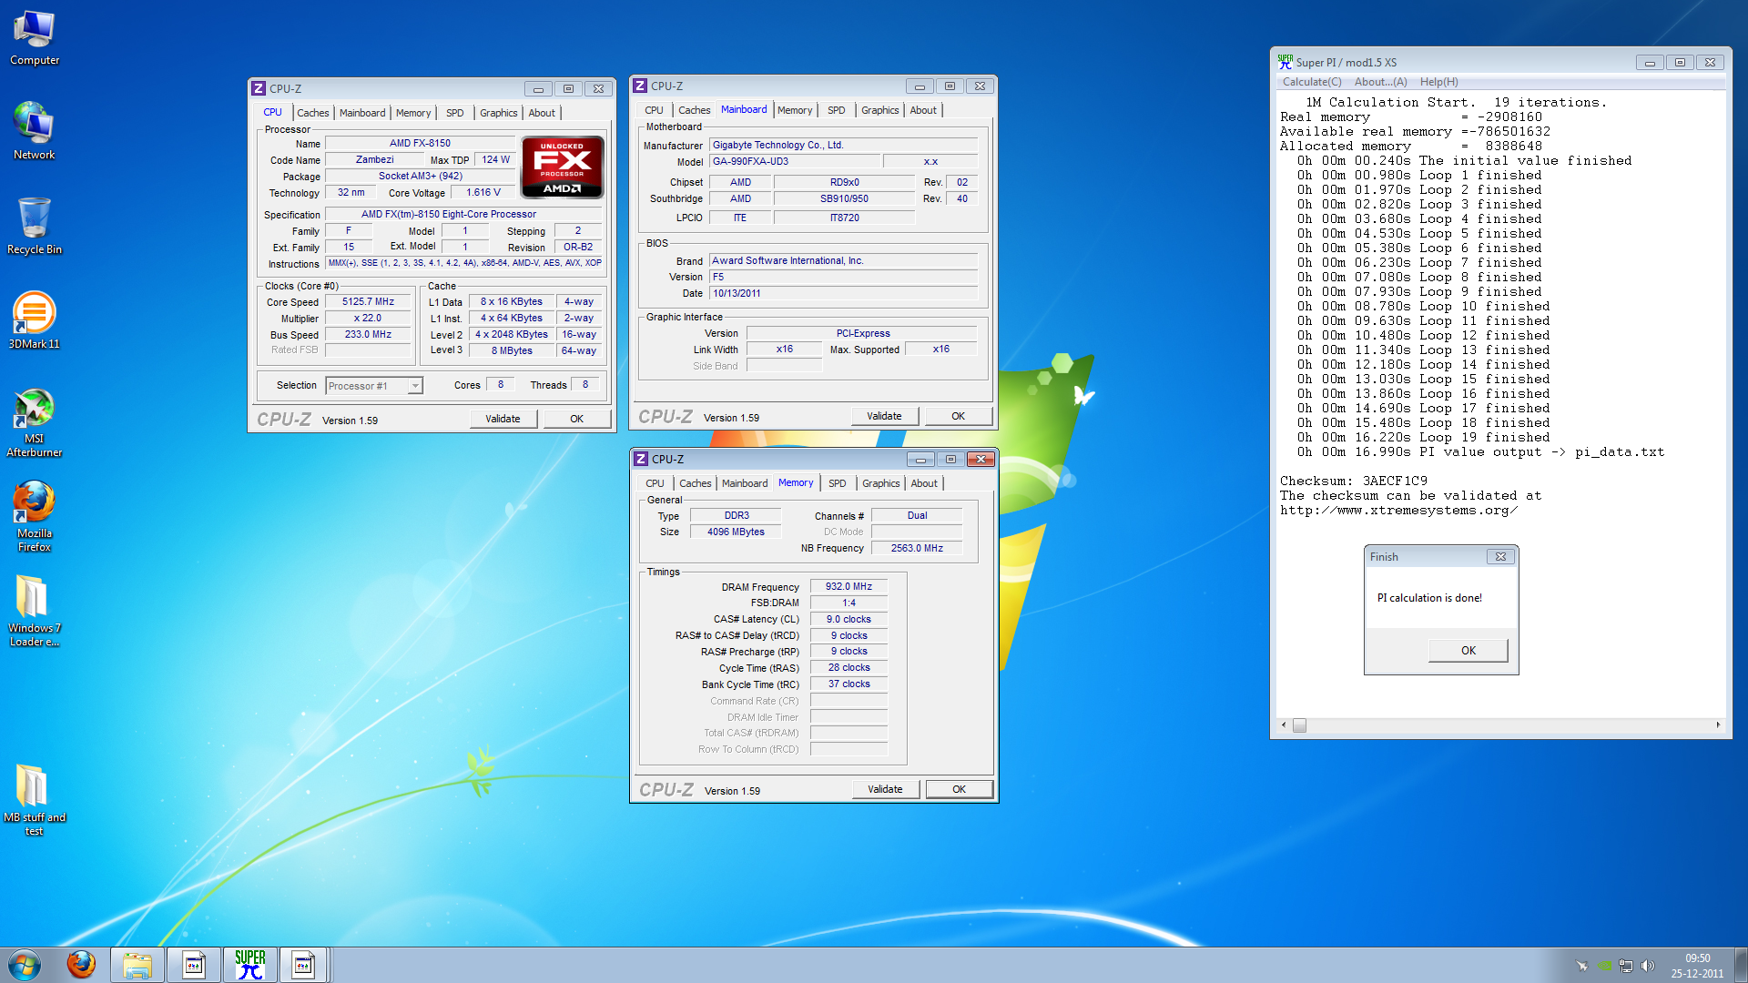Click the BIOS date value 10/13/2011
The height and width of the screenshot is (983, 1748).
click(x=843, y=293)
